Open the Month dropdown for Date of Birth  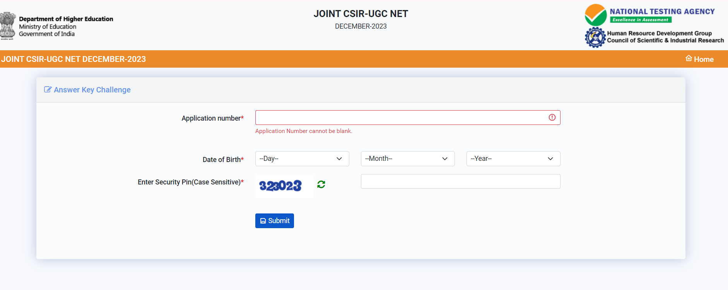coord(408,159)
